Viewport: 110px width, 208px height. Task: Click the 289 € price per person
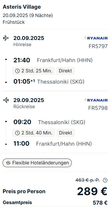coord(92,192)
